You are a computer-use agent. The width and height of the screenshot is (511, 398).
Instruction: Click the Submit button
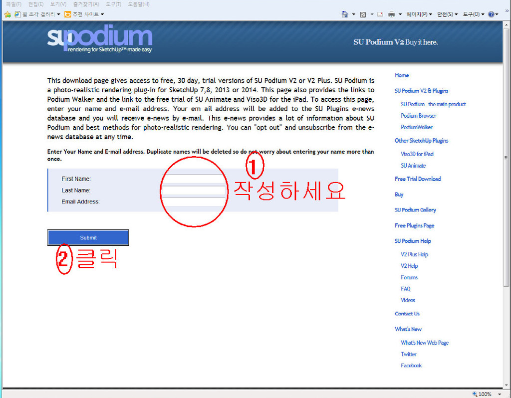pos(88,238)
